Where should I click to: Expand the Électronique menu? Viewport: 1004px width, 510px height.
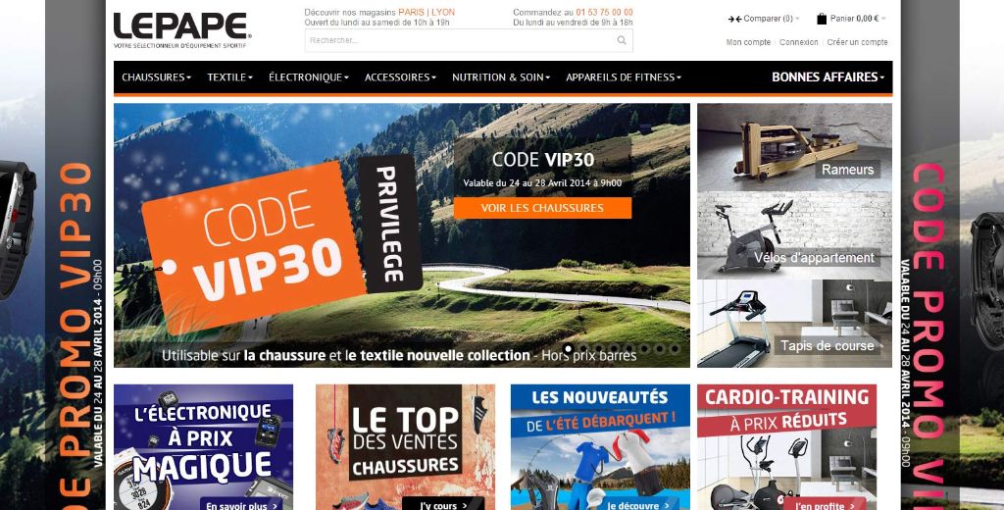[309, 76]
